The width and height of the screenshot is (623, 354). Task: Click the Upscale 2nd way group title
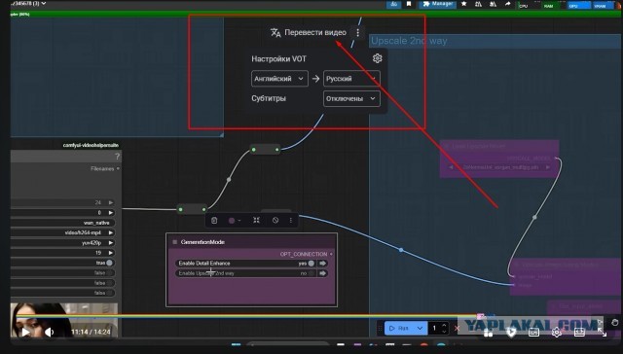tap(409, 41)
